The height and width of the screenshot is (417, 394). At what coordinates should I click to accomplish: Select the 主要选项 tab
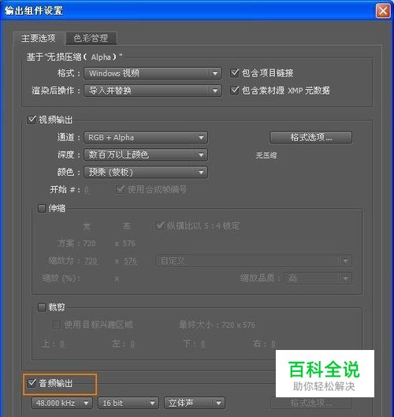(x=39, y=38)
